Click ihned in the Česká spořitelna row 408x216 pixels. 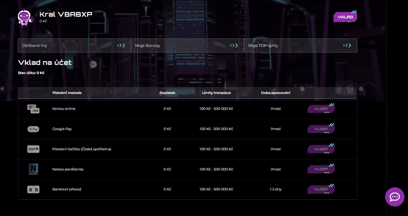(275, 149)
